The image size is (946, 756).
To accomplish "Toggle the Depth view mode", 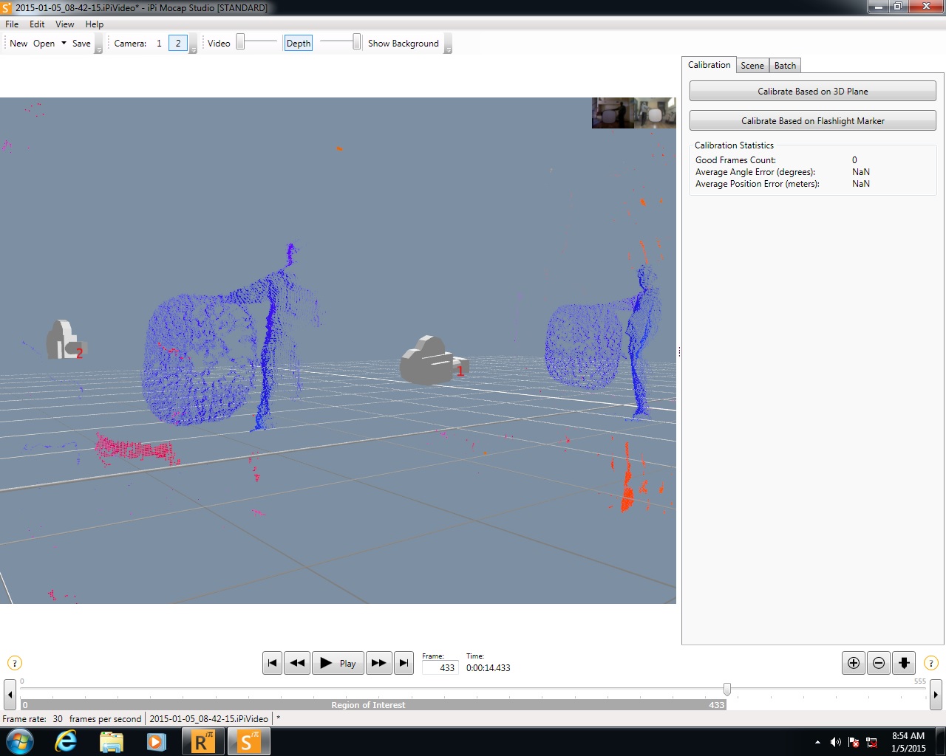I will pyautogui.click(x=299, y=44).
